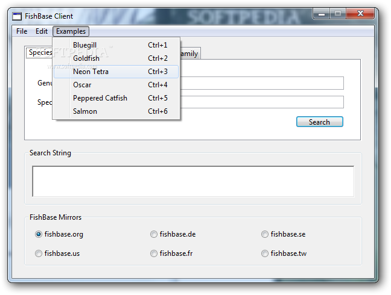Open the File menu

pos(22,31)
